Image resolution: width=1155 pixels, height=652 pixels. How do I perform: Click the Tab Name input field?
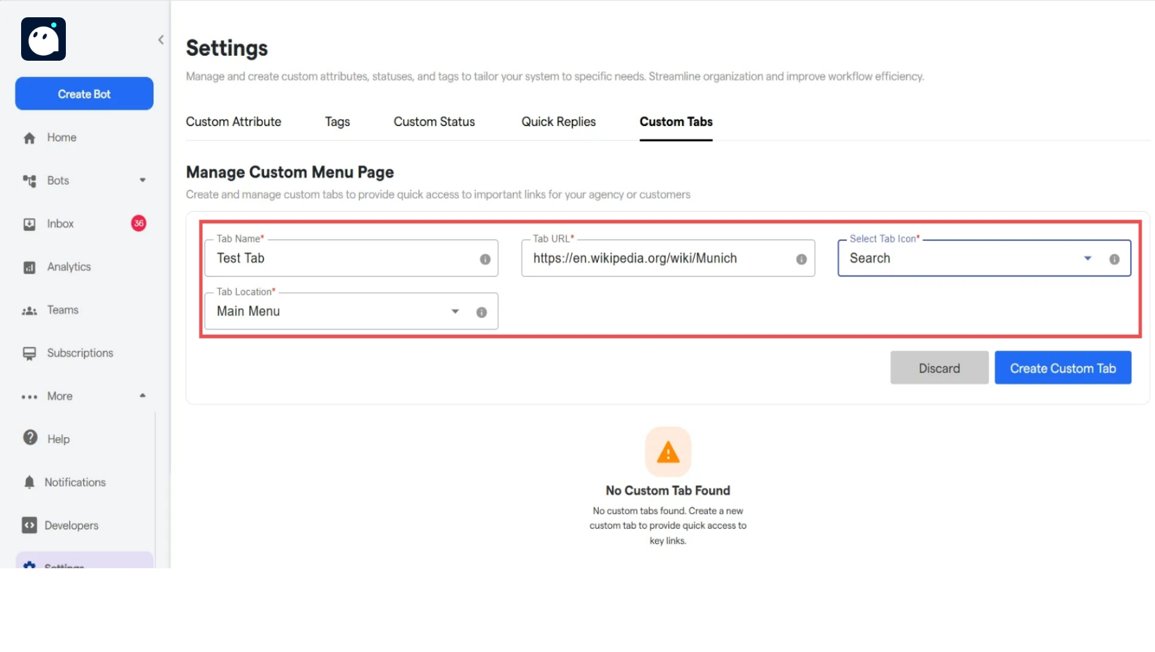[351, 258]
